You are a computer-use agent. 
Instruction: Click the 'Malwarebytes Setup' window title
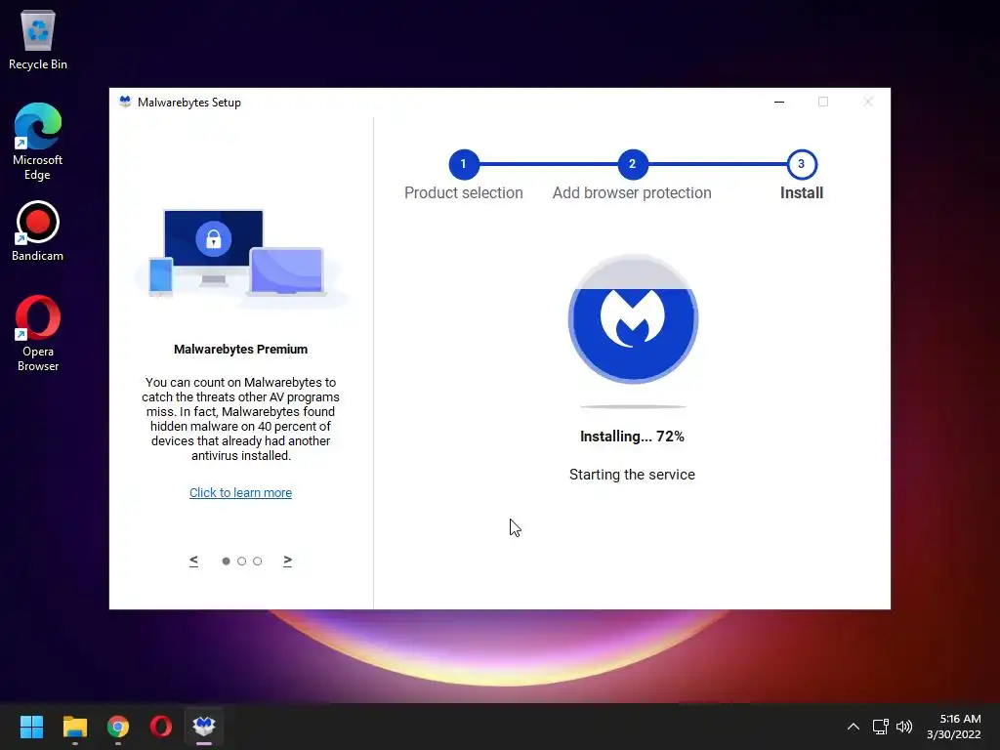point(189,102)
